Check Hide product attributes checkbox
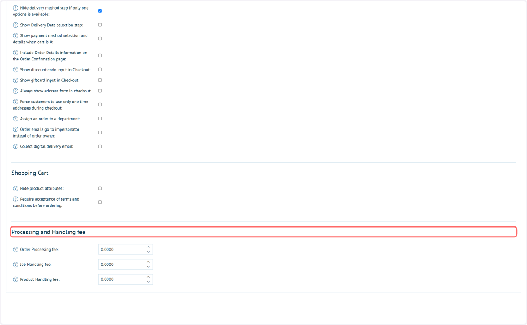Viewport: 527px width, 325px height. click(100, 188)
